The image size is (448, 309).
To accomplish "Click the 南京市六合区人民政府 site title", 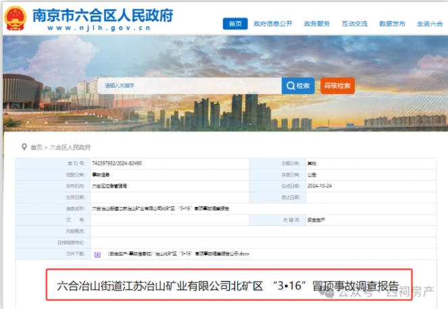I will (x=102, y=13).
